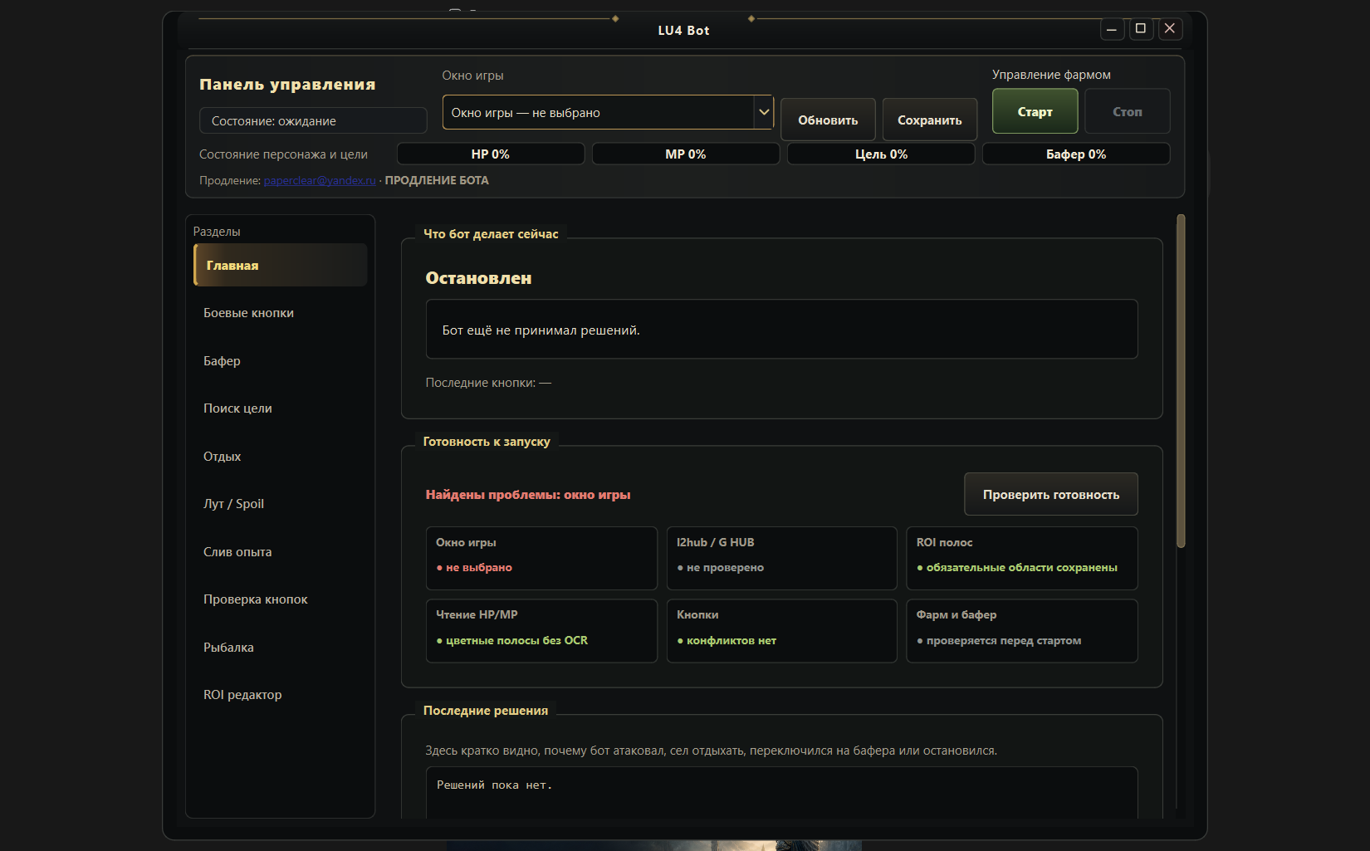The image size is (1370, 851).
Task: Select the Главная section
Action: point(281,265)
